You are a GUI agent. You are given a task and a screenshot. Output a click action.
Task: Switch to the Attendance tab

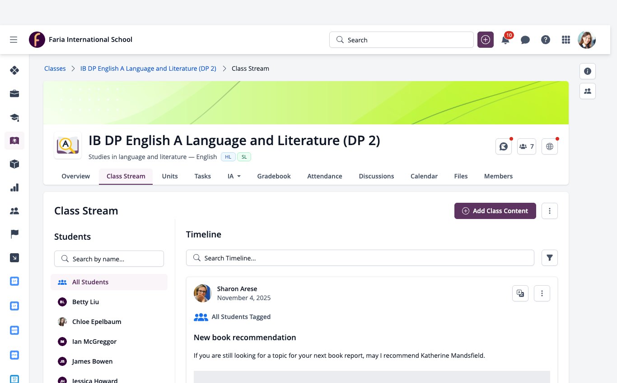click(x=325, y=176)
